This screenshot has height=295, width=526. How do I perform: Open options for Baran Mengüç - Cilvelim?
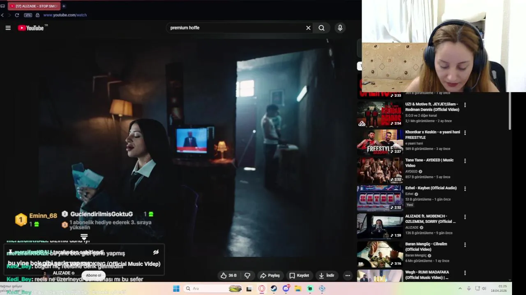(465, 245)
